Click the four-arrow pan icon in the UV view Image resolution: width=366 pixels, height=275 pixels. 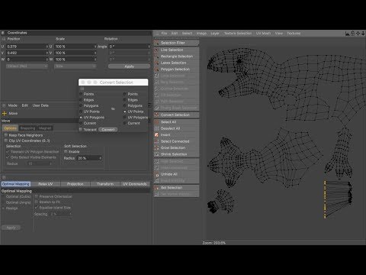[x=358, y=34]
